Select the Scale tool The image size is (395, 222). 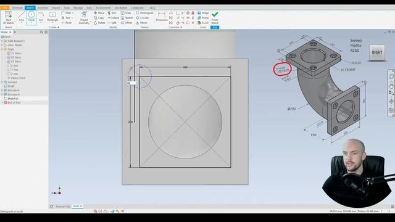click(x=126, y=13)
